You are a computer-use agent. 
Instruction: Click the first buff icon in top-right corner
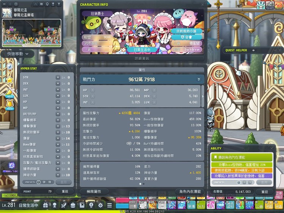point(261,5)
